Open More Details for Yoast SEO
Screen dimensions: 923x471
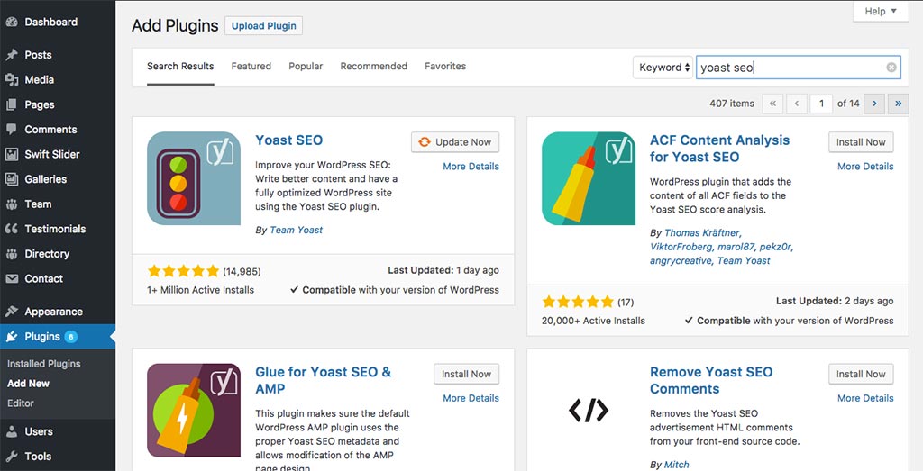[x=471, y=167]
